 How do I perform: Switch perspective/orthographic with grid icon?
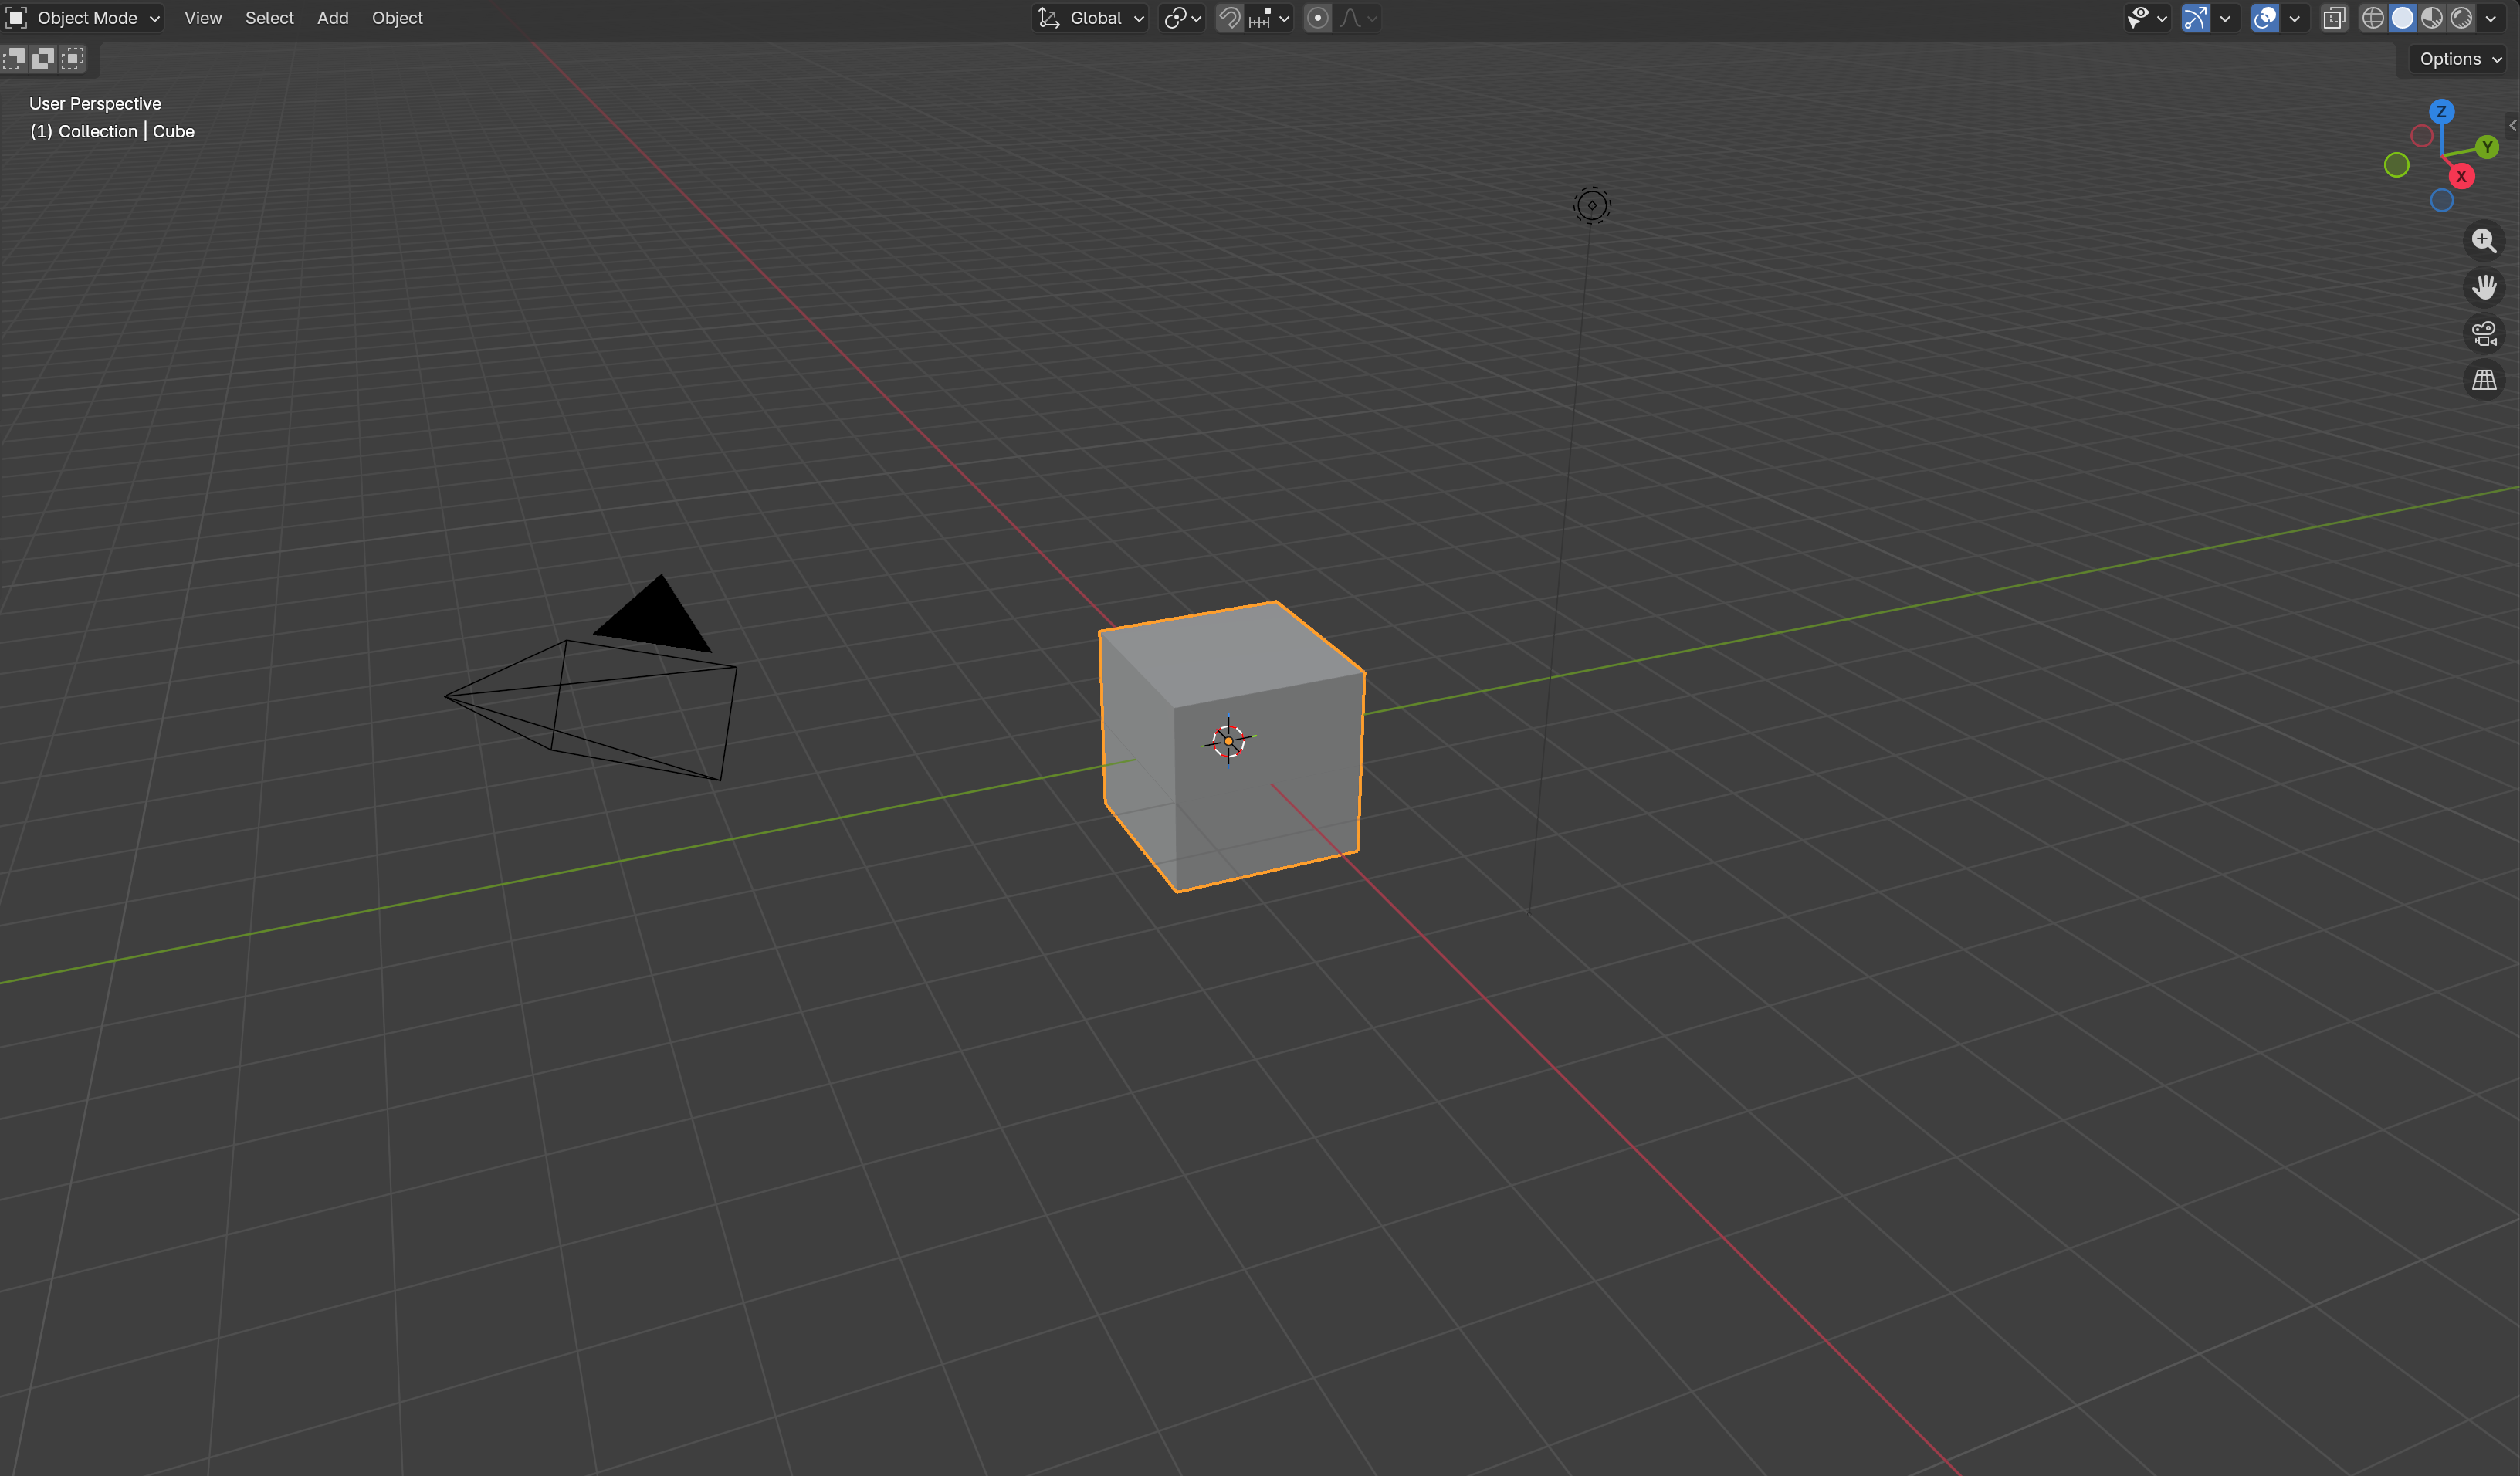(2484, 380)
